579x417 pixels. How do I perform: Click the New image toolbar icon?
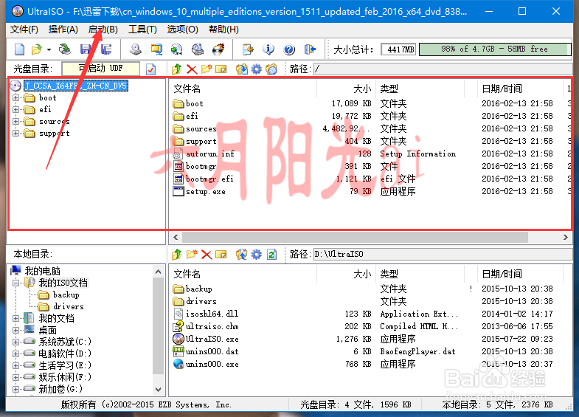pyautogui.click(x=20, y=49)
